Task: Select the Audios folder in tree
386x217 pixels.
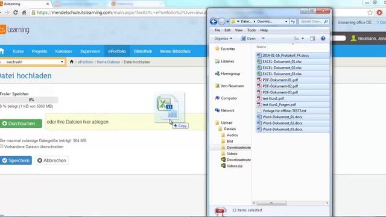Action: pyautogui.click(x=229, y=135)
